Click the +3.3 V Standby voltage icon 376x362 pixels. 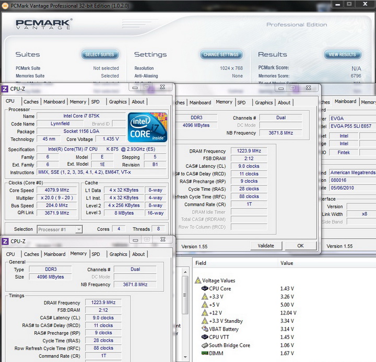(x=205, y=321)
